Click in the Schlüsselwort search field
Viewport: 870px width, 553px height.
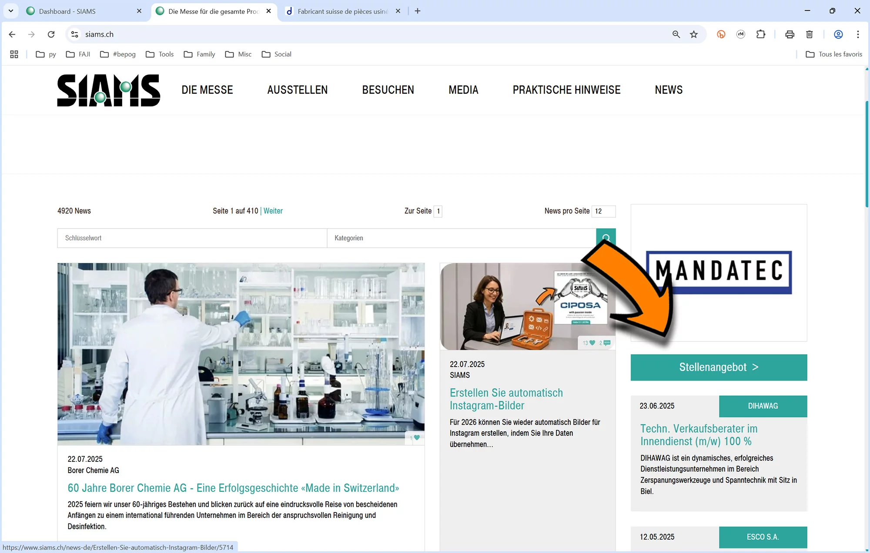[x=191, y=238]
